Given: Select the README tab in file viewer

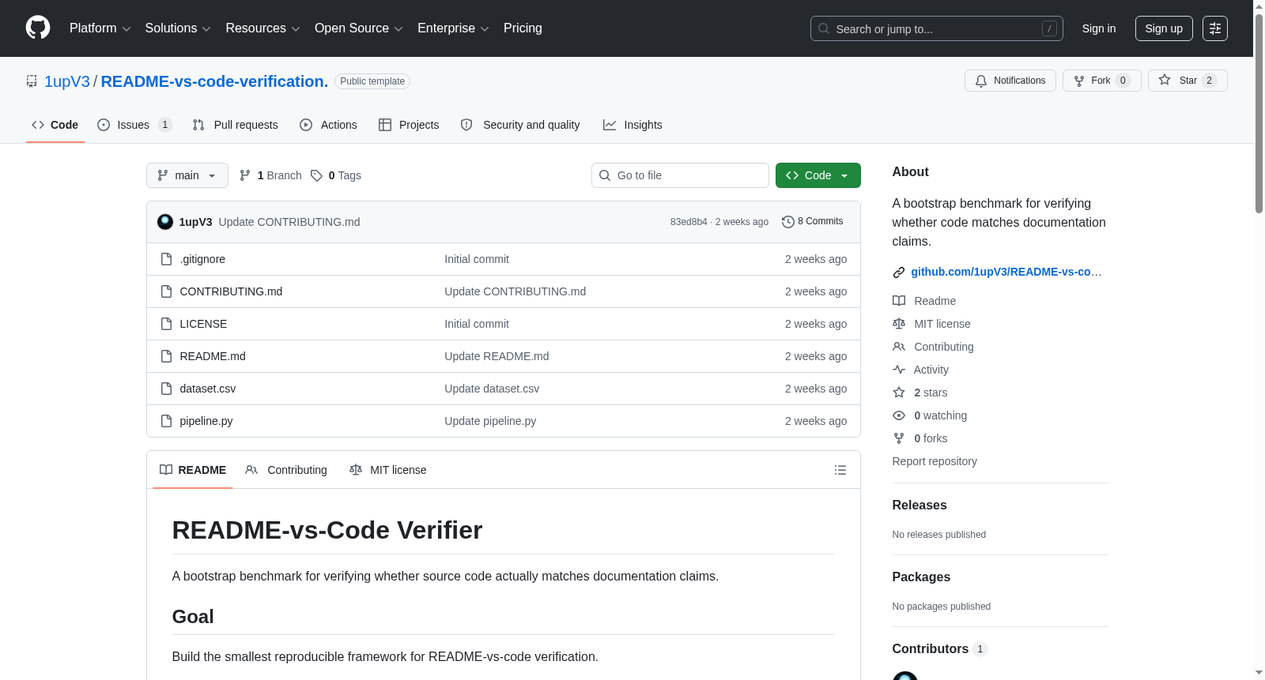Looking at the screenshot, I should (193, 470).
